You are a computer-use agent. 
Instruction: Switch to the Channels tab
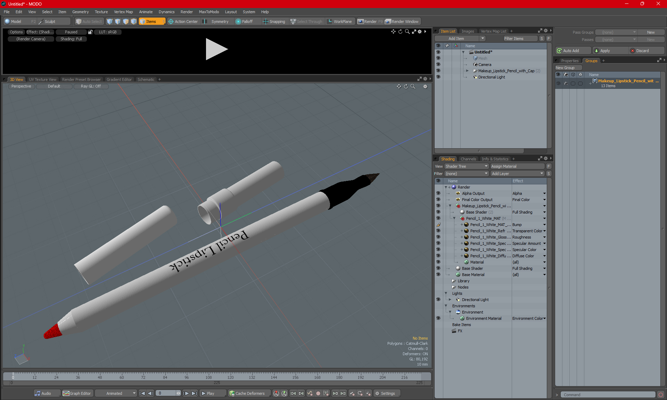468,159
